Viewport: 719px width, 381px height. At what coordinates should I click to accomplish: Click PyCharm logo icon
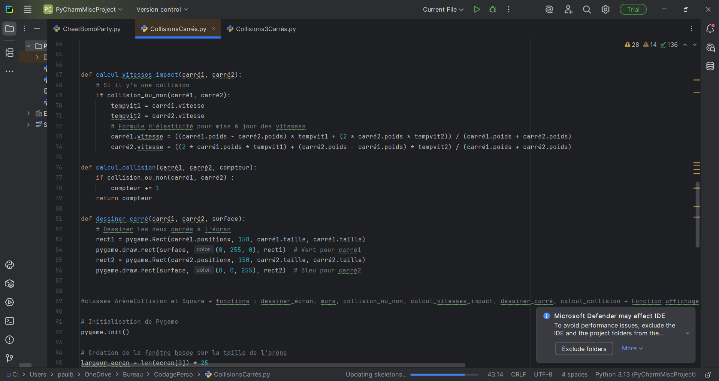pyautogui.click(x=9, y=9)
